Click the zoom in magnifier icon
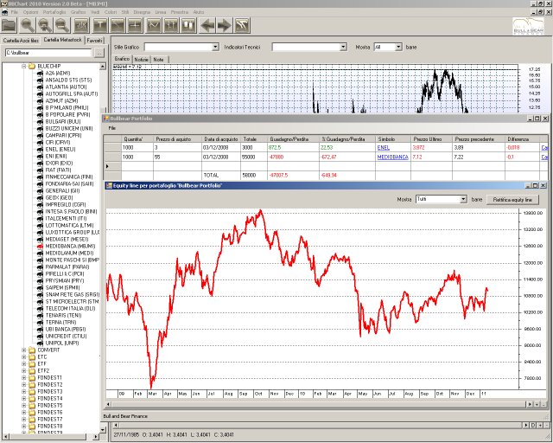Image resolution: width=553 pixels, height=443 pixels. (45, 25)
